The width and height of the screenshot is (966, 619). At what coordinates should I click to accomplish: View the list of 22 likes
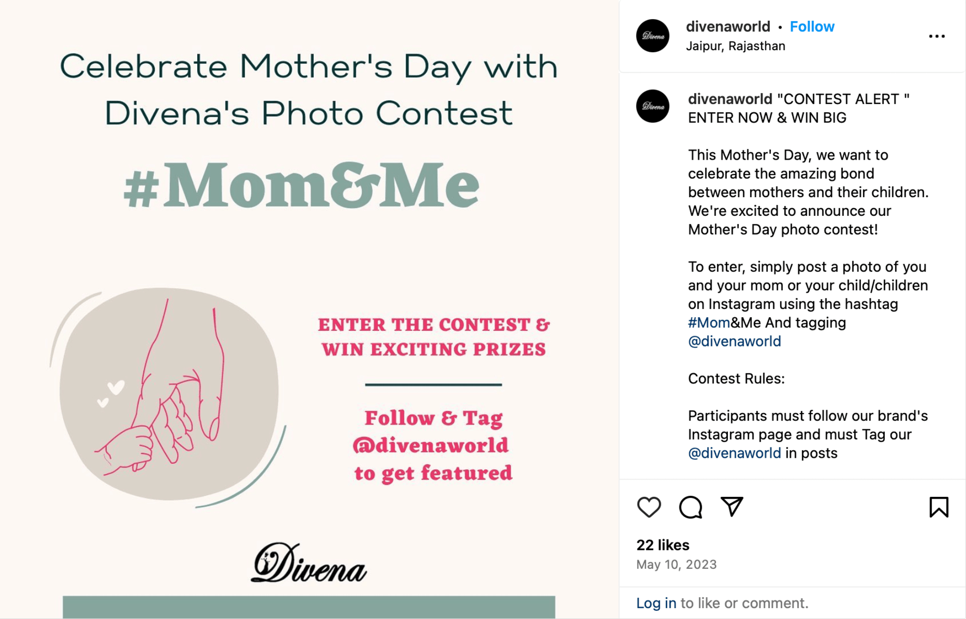(x=663, y=545)
